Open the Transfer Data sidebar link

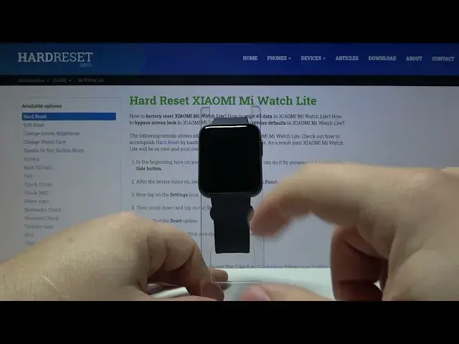click(x=39, y=226)
